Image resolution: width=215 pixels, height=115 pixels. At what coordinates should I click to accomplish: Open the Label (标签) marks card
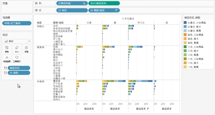(x=26, y=49)
